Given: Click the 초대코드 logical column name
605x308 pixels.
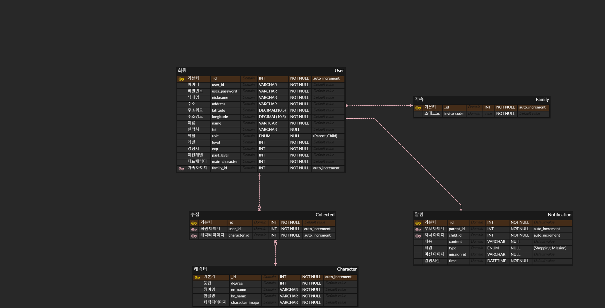Looking at the screenshot, I should click(x=432, y=113).
